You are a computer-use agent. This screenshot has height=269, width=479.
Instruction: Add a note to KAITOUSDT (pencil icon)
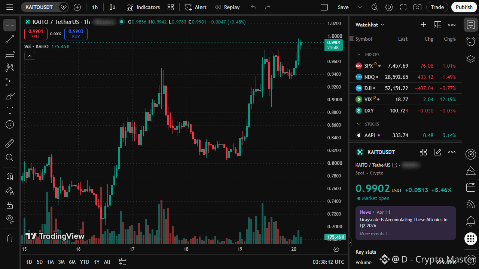[437, 152]
